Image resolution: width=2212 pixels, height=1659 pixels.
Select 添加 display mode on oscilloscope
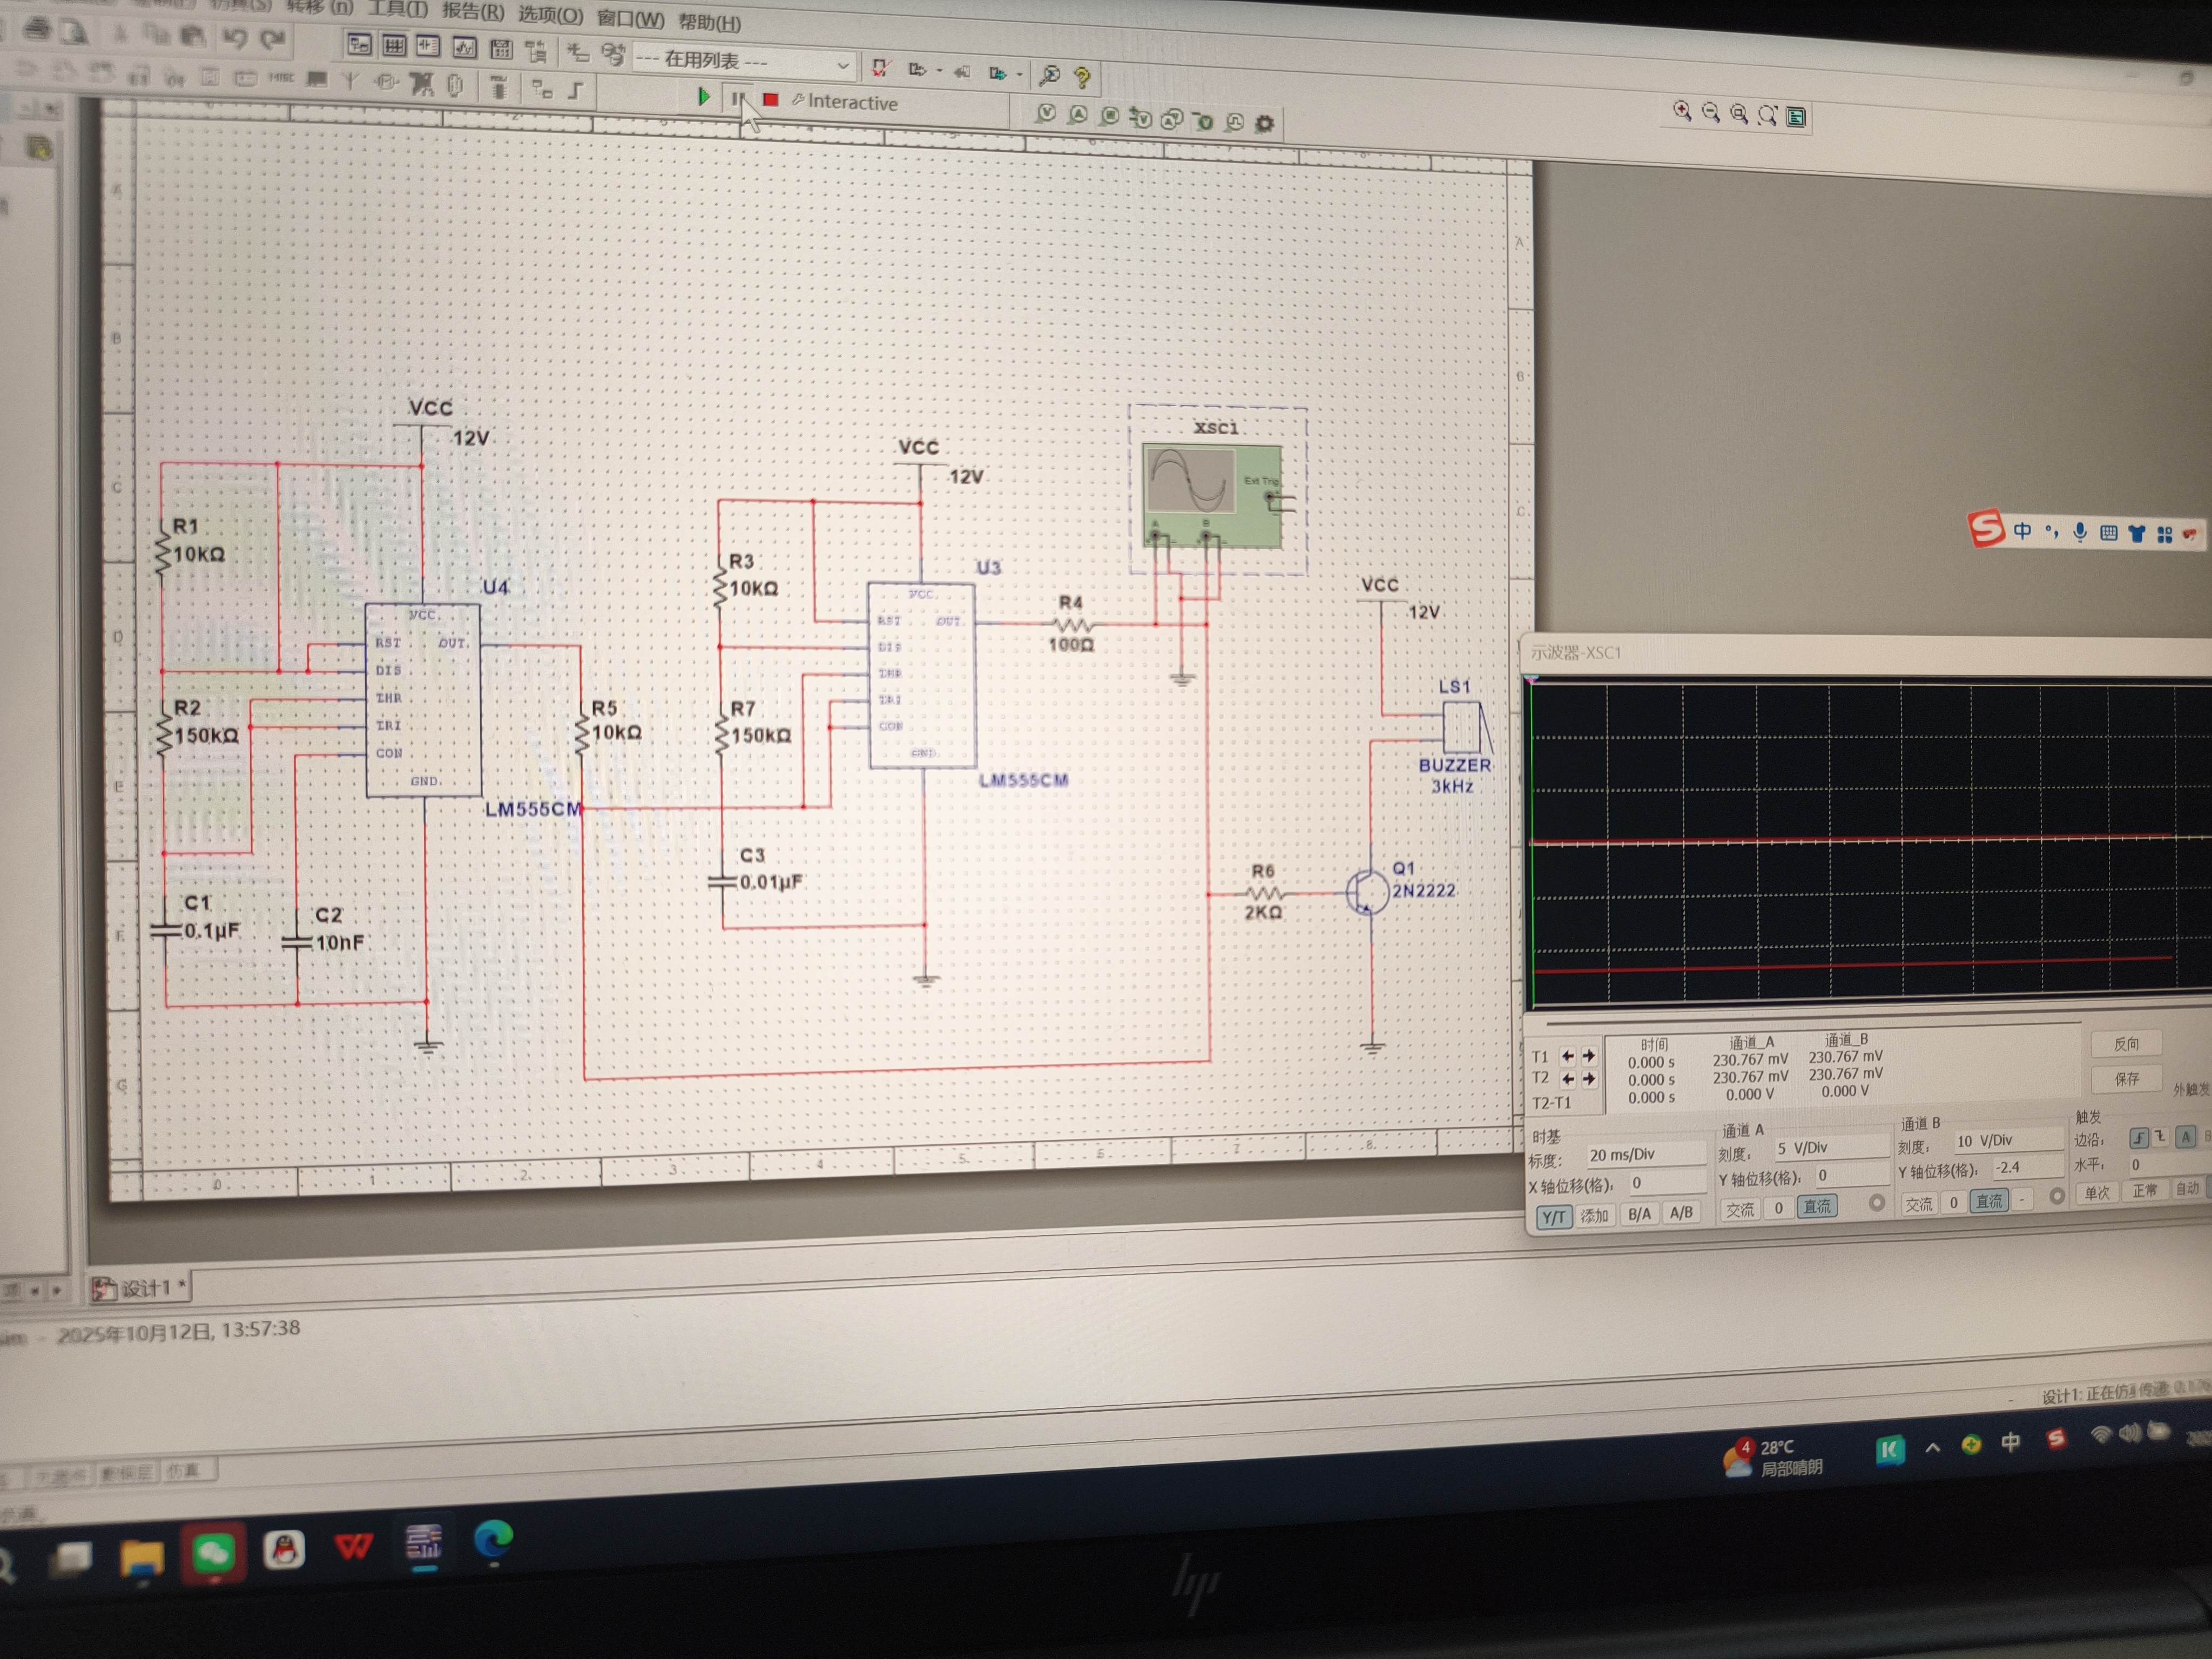coord(1595,1216)
